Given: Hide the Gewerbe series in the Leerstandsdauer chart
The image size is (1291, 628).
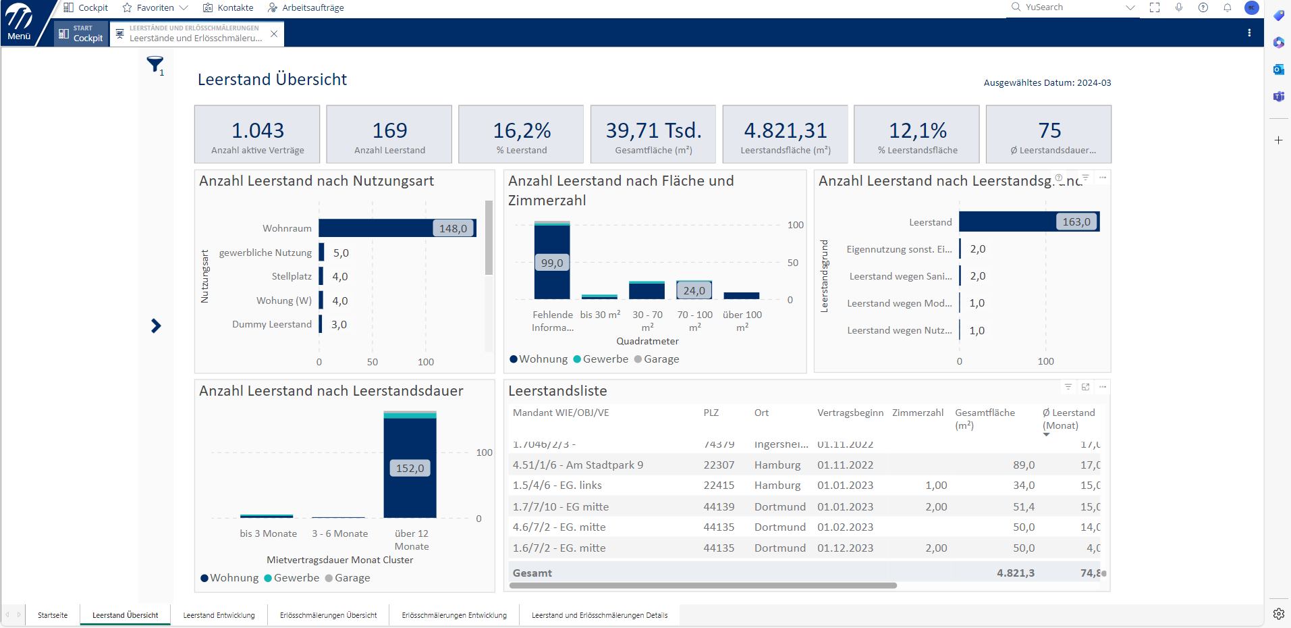Looking at the screenshot, I should click(x=292, y=577).
